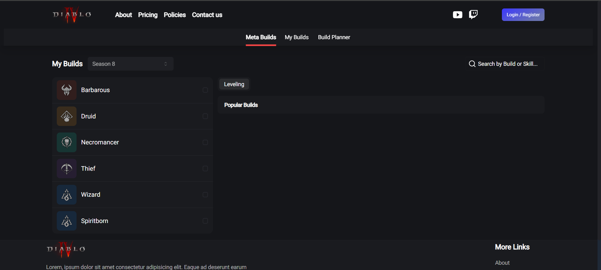Switch to the Meta Builds tab
This screenshot has height=270, width=601.
[261, 37]
